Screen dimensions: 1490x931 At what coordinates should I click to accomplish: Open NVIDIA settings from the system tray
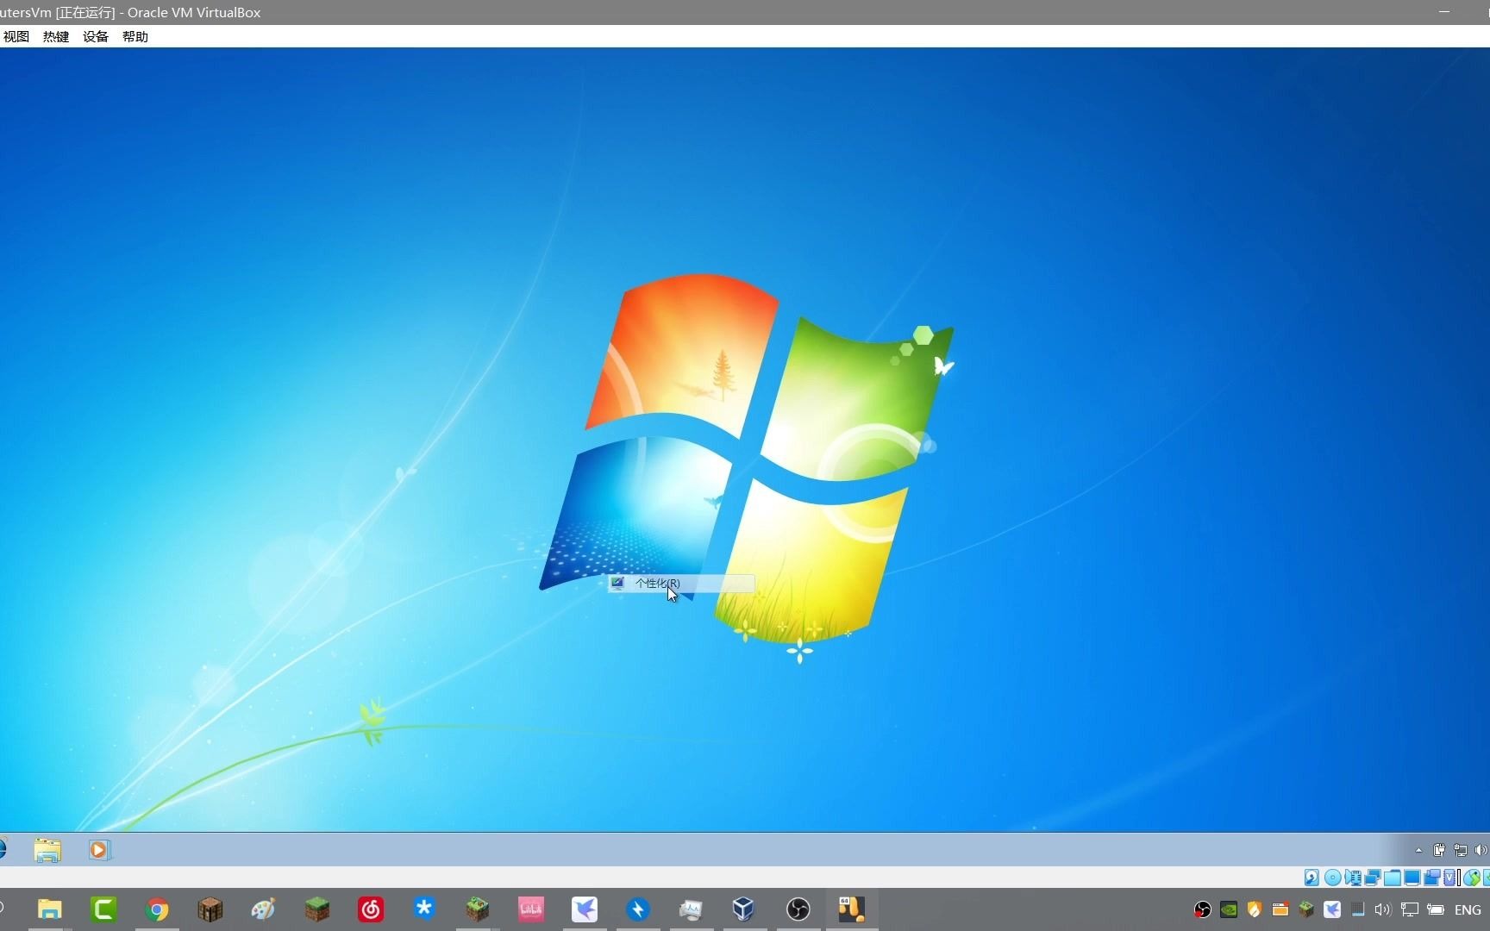[1229, 909]
